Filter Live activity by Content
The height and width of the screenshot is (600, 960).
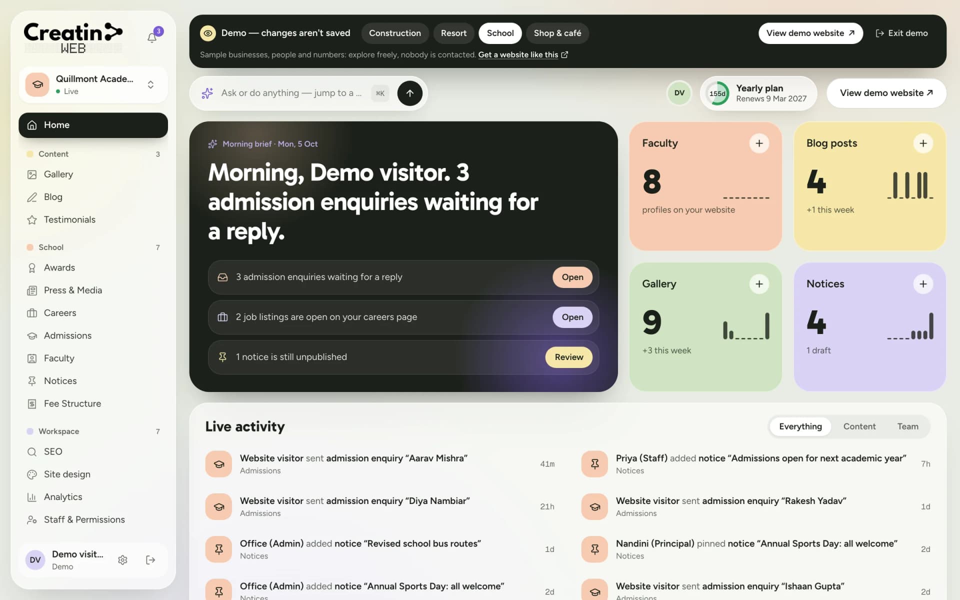pyautogui.click(x=859, y=426)
